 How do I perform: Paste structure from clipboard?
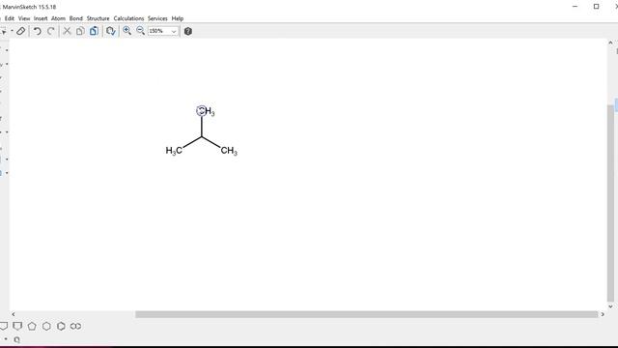pyautogui.click(x=94, y=31)
